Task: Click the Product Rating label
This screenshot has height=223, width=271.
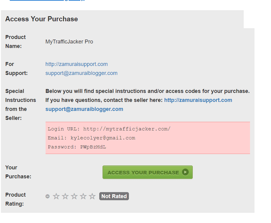Action: tap(16, 199)
